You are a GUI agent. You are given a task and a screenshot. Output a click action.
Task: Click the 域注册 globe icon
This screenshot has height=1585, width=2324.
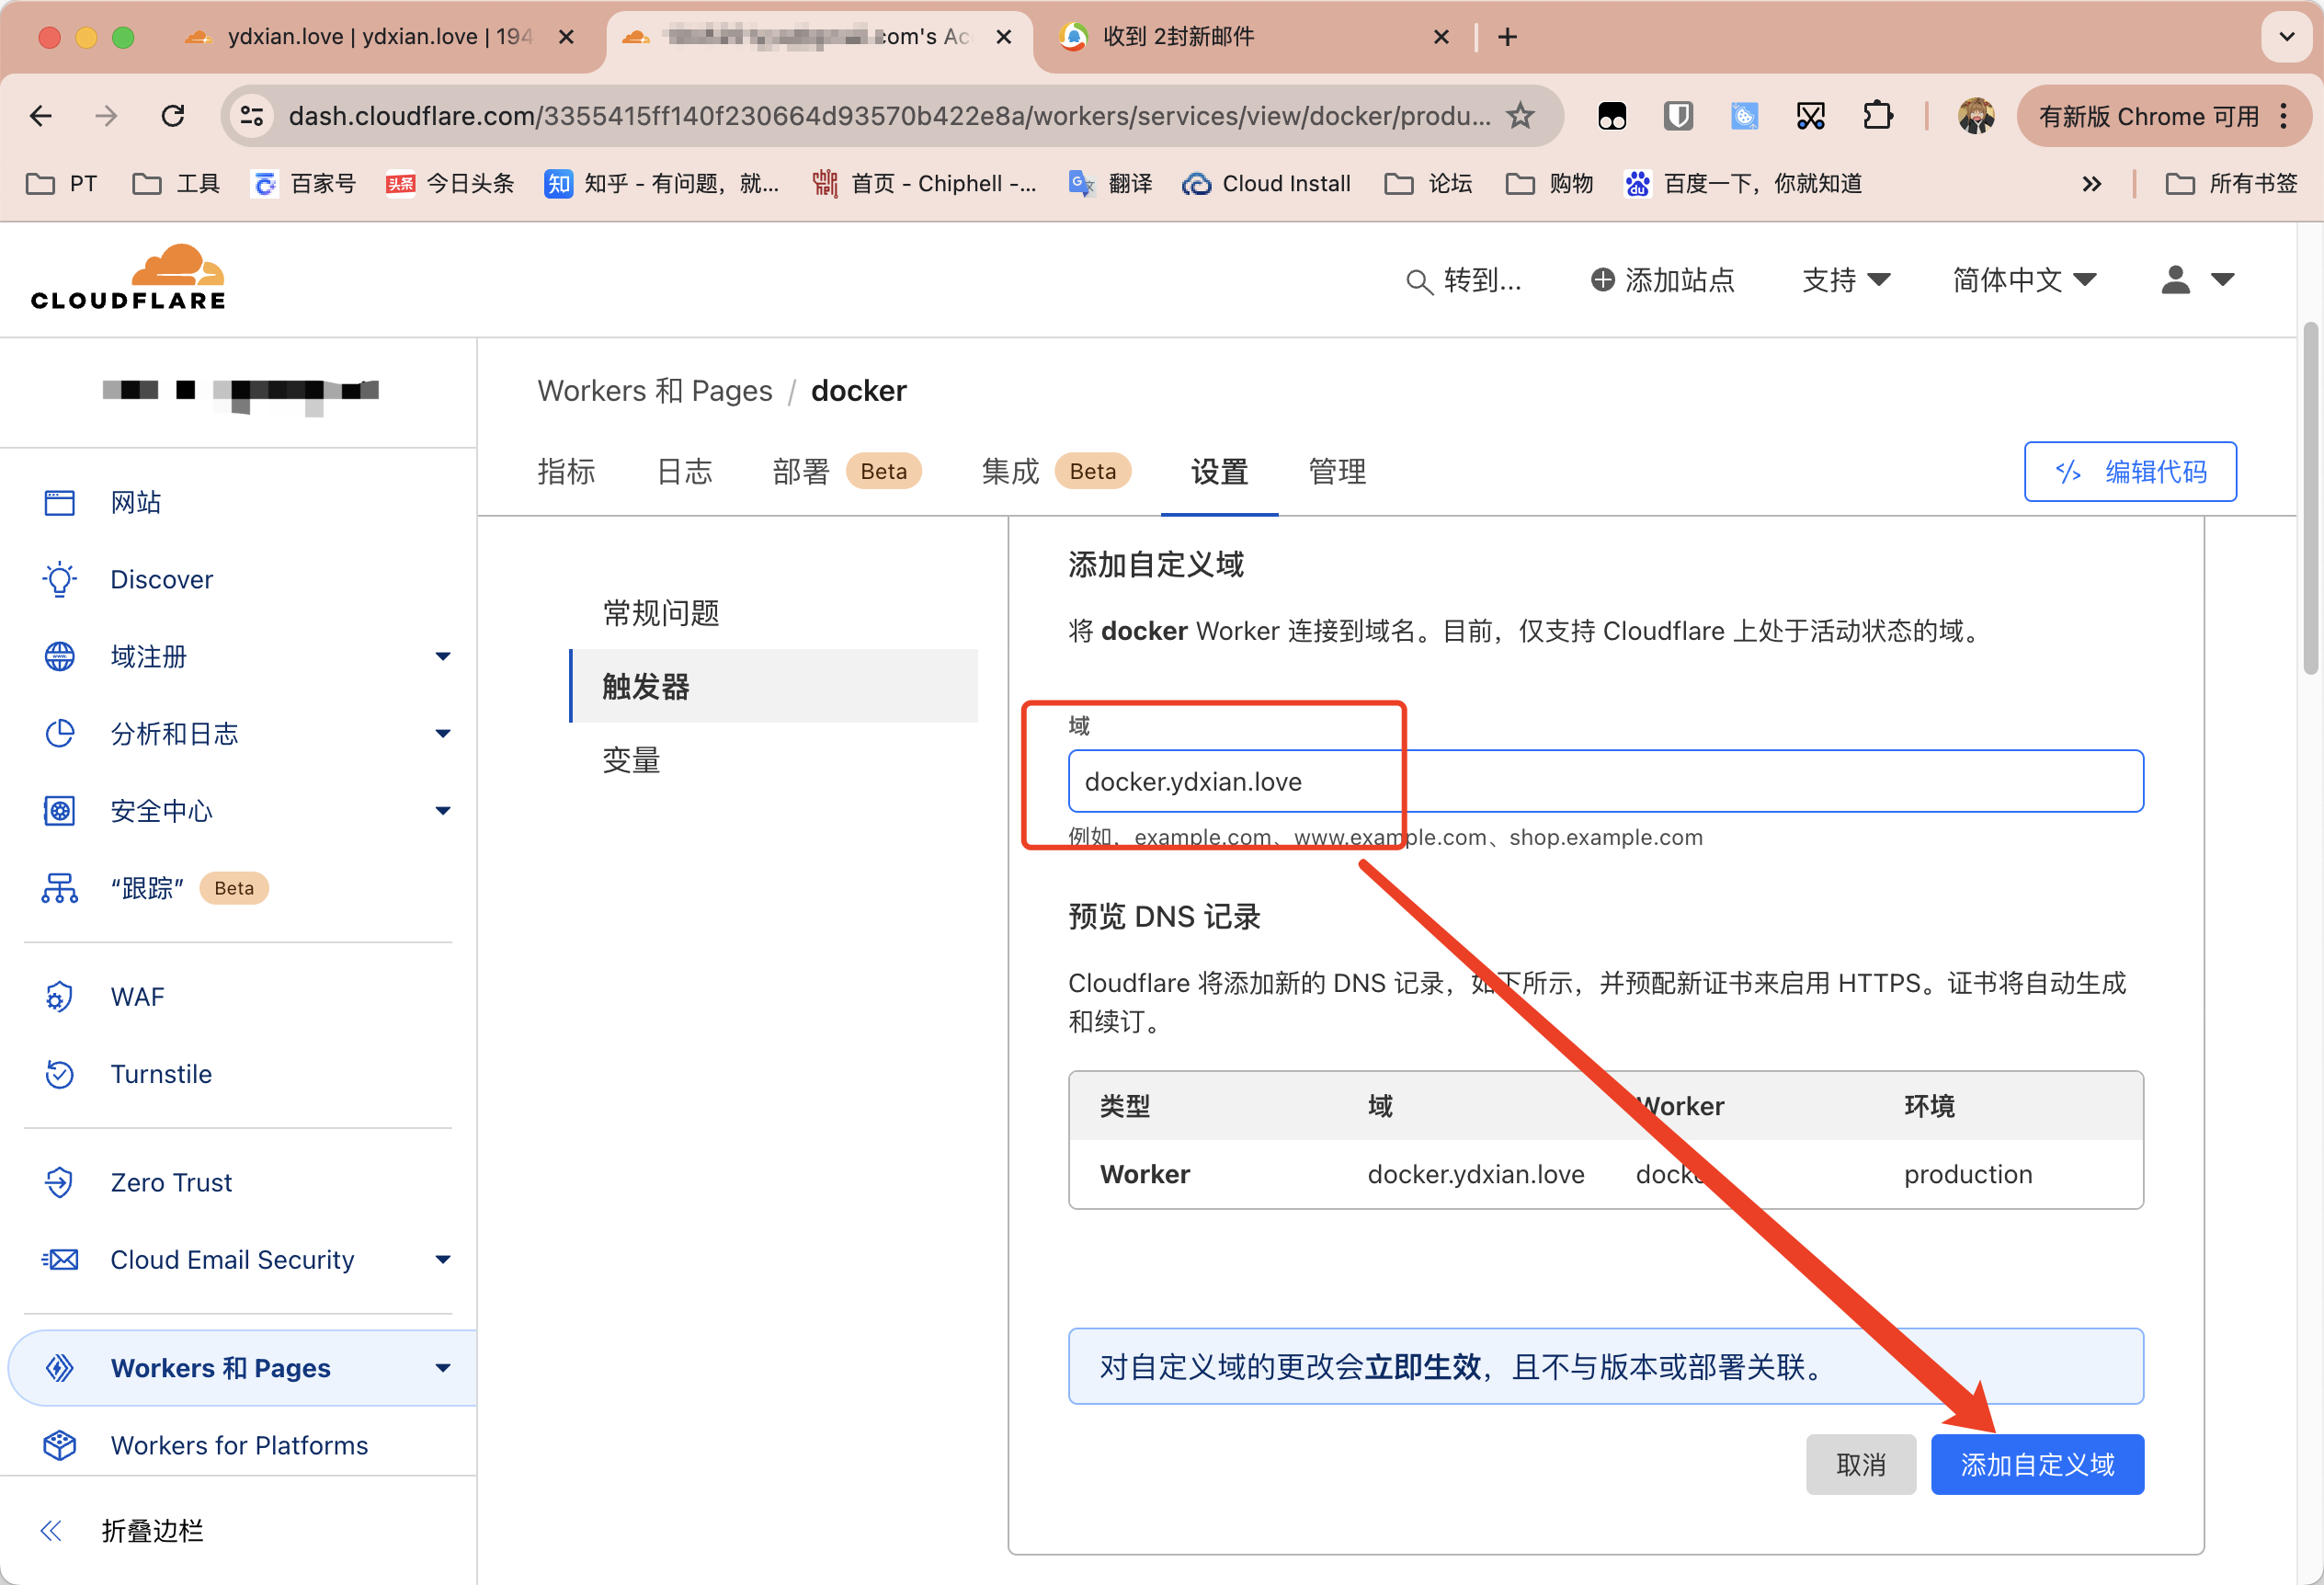(60, 656)
